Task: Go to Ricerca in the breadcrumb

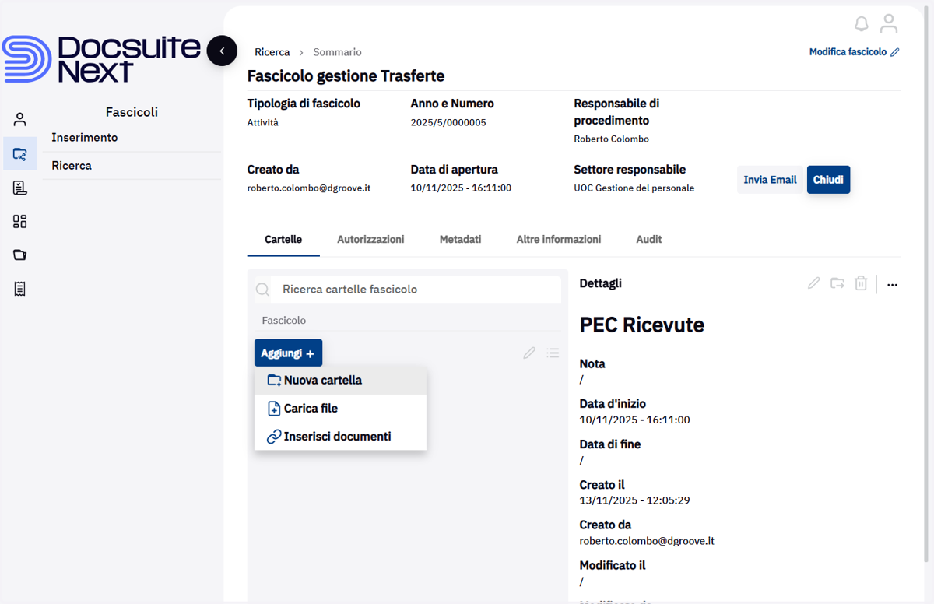Action: pyautogui.click(x=272, y=52)
